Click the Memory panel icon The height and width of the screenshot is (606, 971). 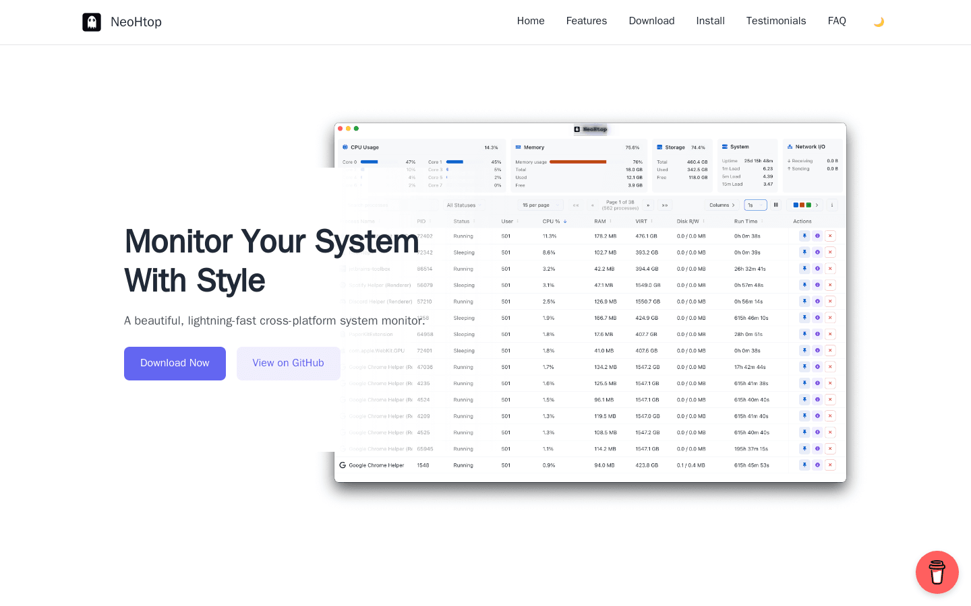pos(519,147)
